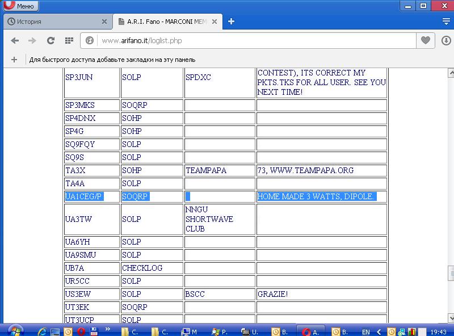
Task: Click the address bar with arifano.it URL
Action: [x=250, y=41]
